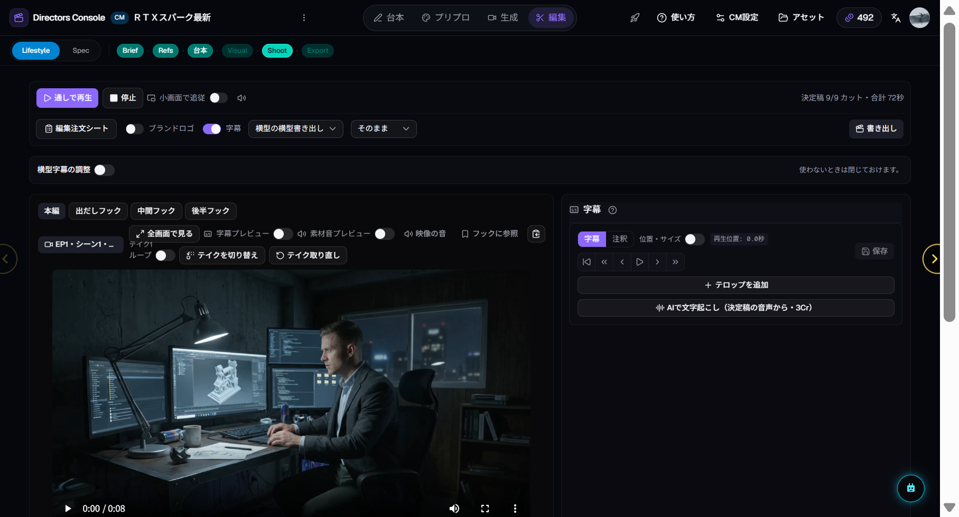Select 中間フック tab
Viewport: 959px width, 517px height.
tap(156, 211)
